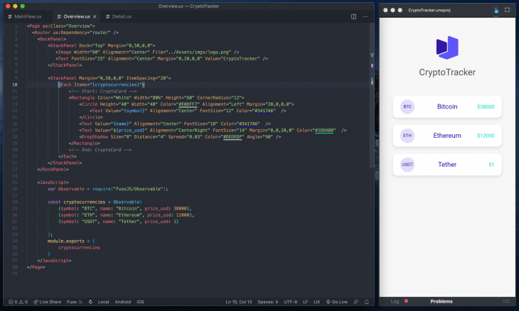Screen dimensions: 519x311
Task: Open the Ethereum card in preview
Action: coord(447,136)
